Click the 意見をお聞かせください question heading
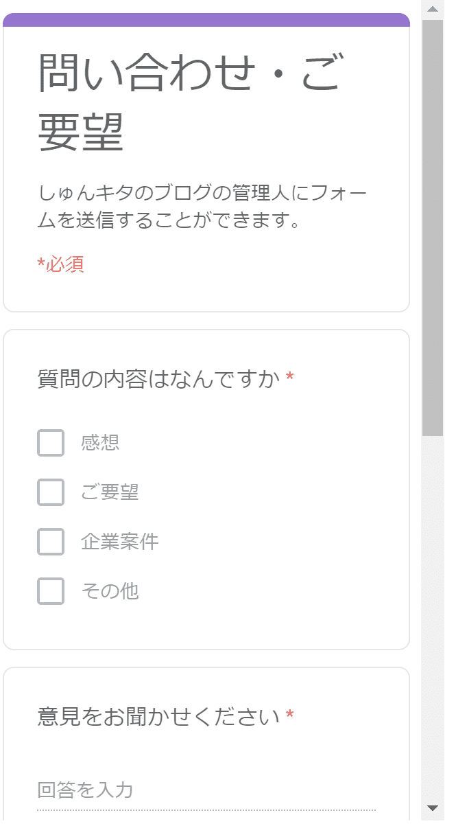 pos(159,717)
